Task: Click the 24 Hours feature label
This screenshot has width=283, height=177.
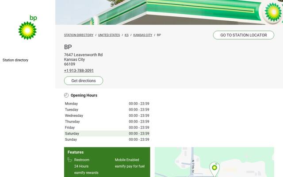Action: 81,166
